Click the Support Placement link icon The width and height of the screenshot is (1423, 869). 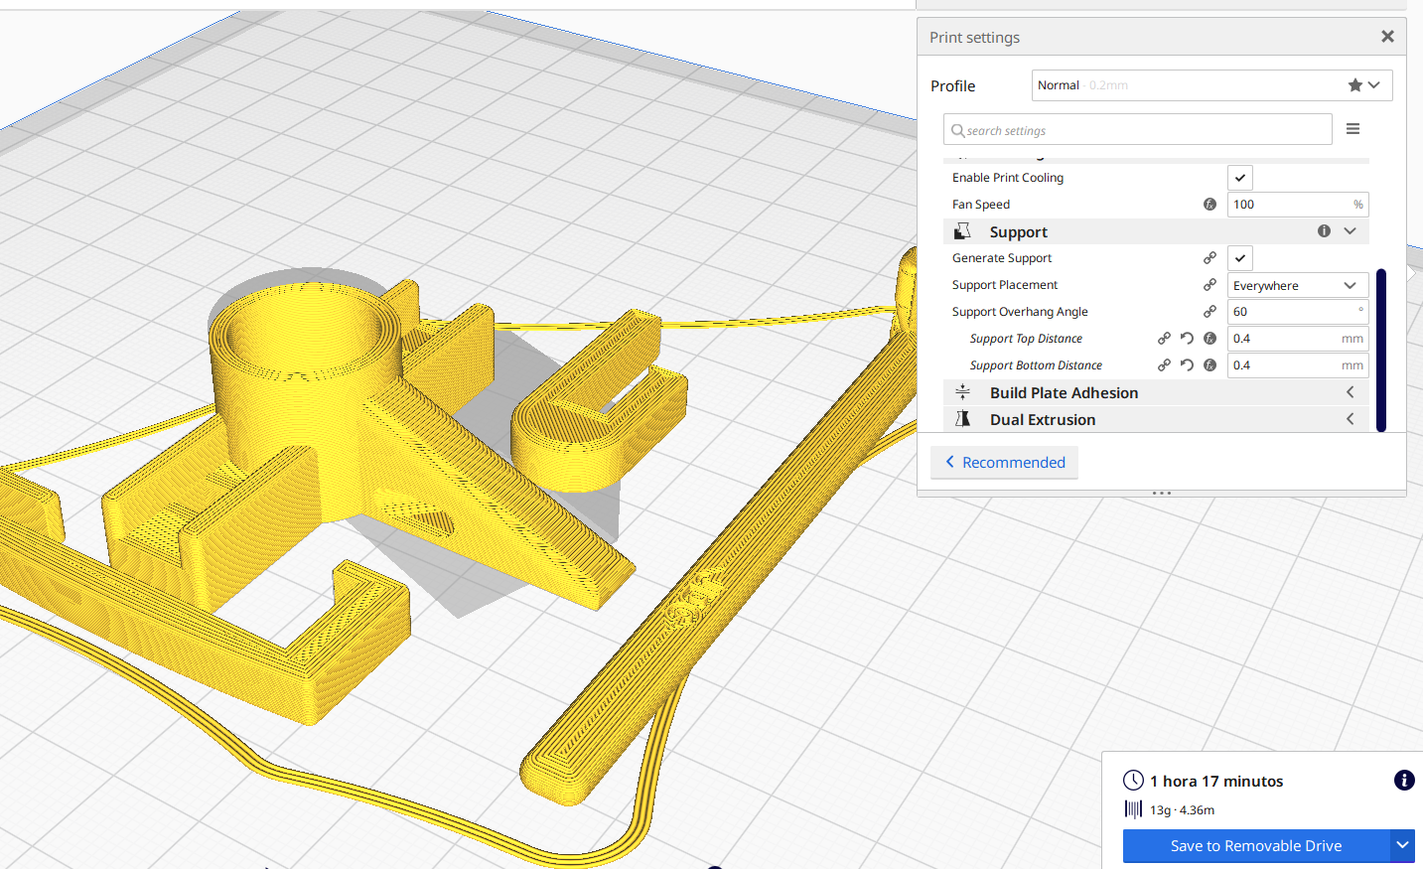tap(1210, 285)
